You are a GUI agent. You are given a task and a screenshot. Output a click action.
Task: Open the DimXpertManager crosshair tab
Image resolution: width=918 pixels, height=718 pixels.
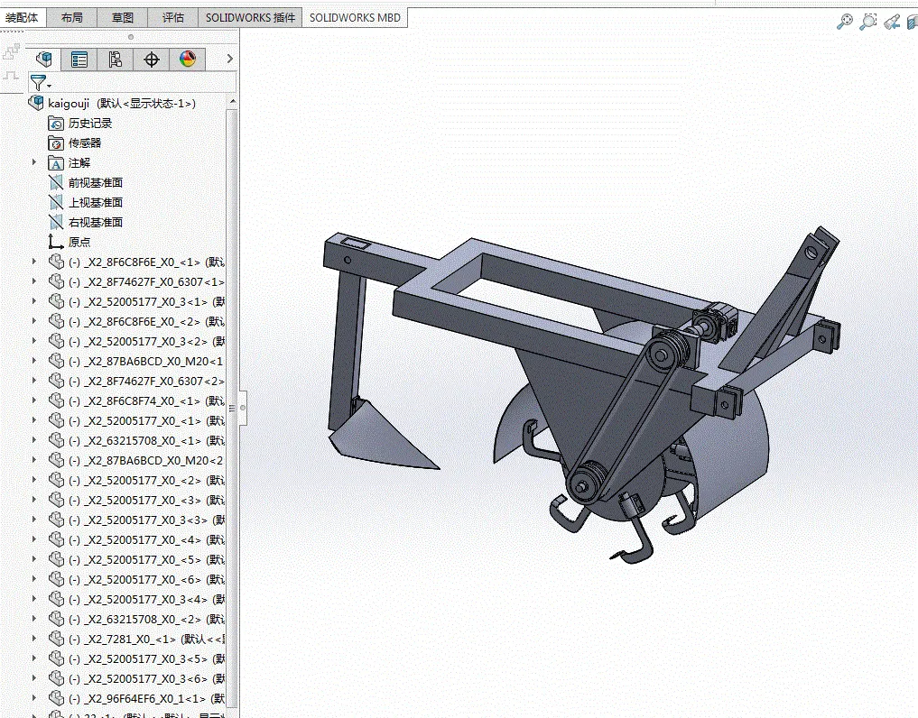(152, 60)
